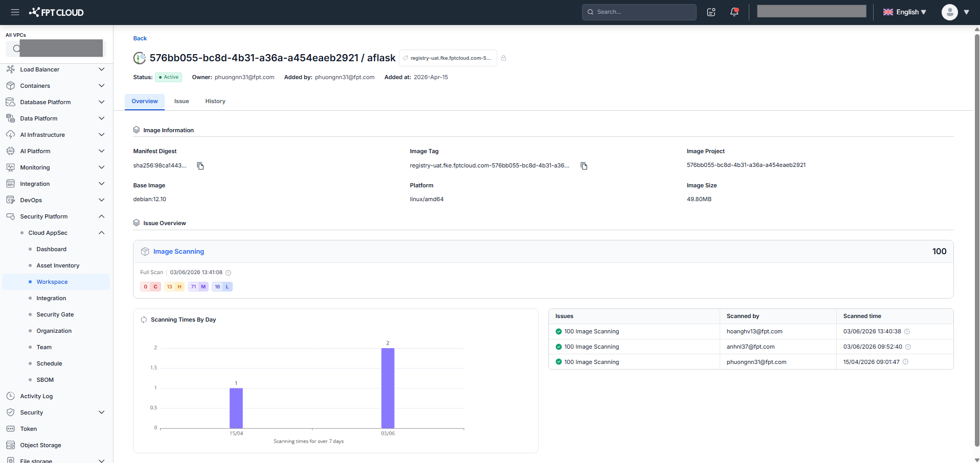
Task: Click the clock icon next to Full Scan time
Action: click(x=229, y=273)
